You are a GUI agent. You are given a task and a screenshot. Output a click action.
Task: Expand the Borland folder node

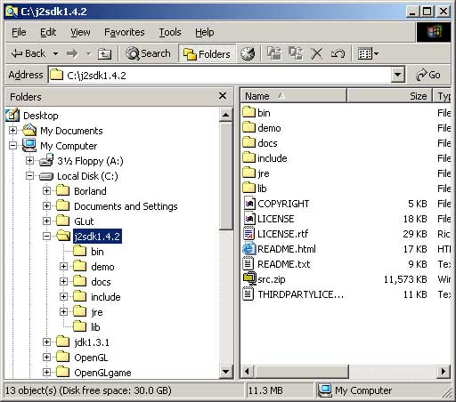coord(46,190)
